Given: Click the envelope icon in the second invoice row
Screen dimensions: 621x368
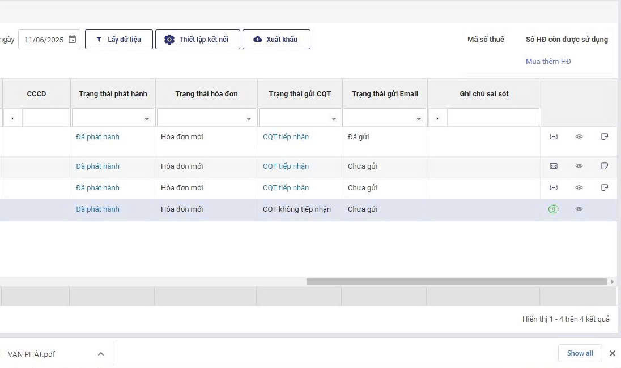Looking at the screenshot, I should pos(554,166).
